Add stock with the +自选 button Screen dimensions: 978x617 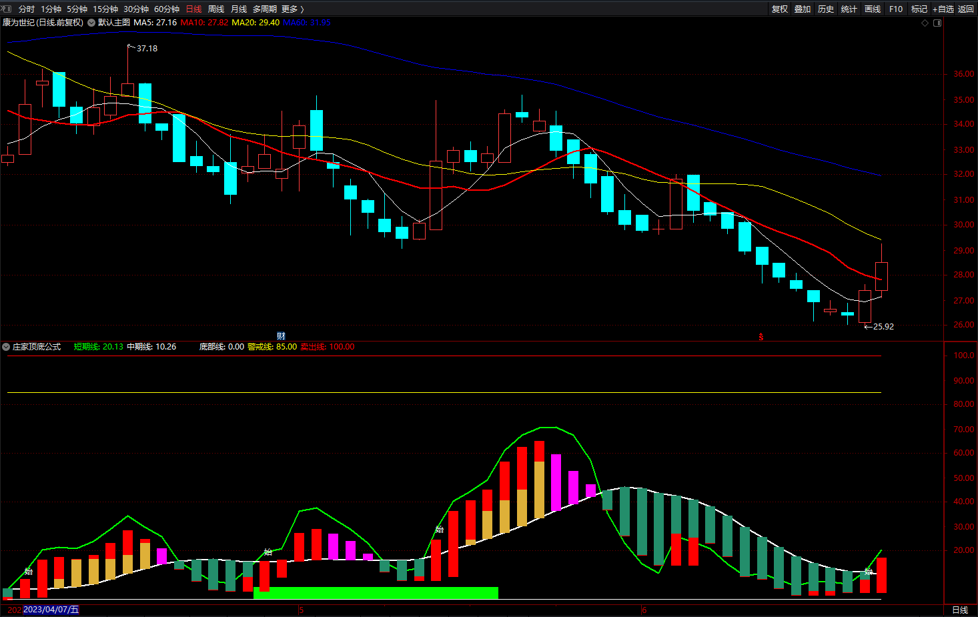click(943, 9)
